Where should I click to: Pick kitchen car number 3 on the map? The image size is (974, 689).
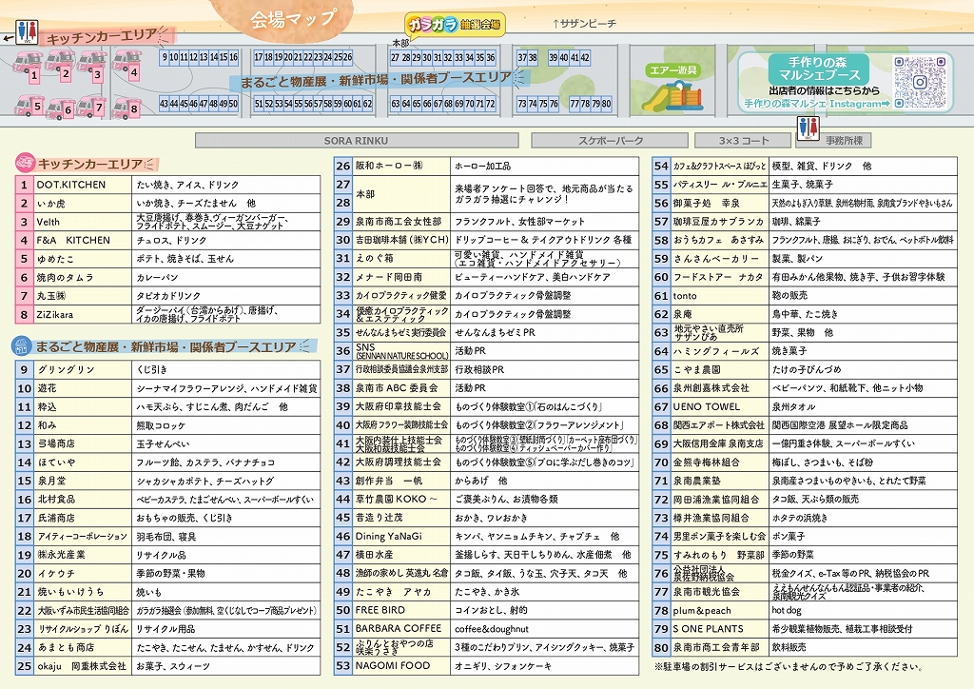pyautogui.click(x=92, y=66)
